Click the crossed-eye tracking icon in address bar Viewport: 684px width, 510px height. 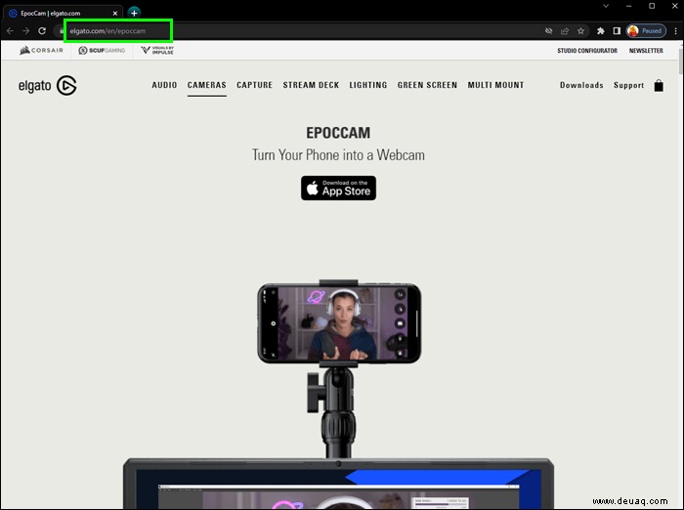[549, 31]
